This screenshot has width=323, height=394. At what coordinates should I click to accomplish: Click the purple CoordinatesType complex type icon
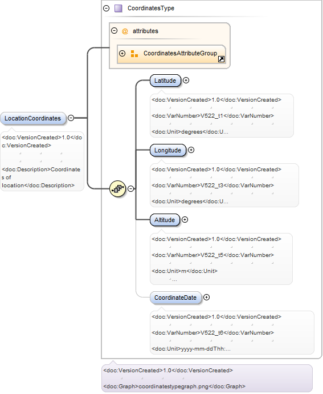pos(118,9)
